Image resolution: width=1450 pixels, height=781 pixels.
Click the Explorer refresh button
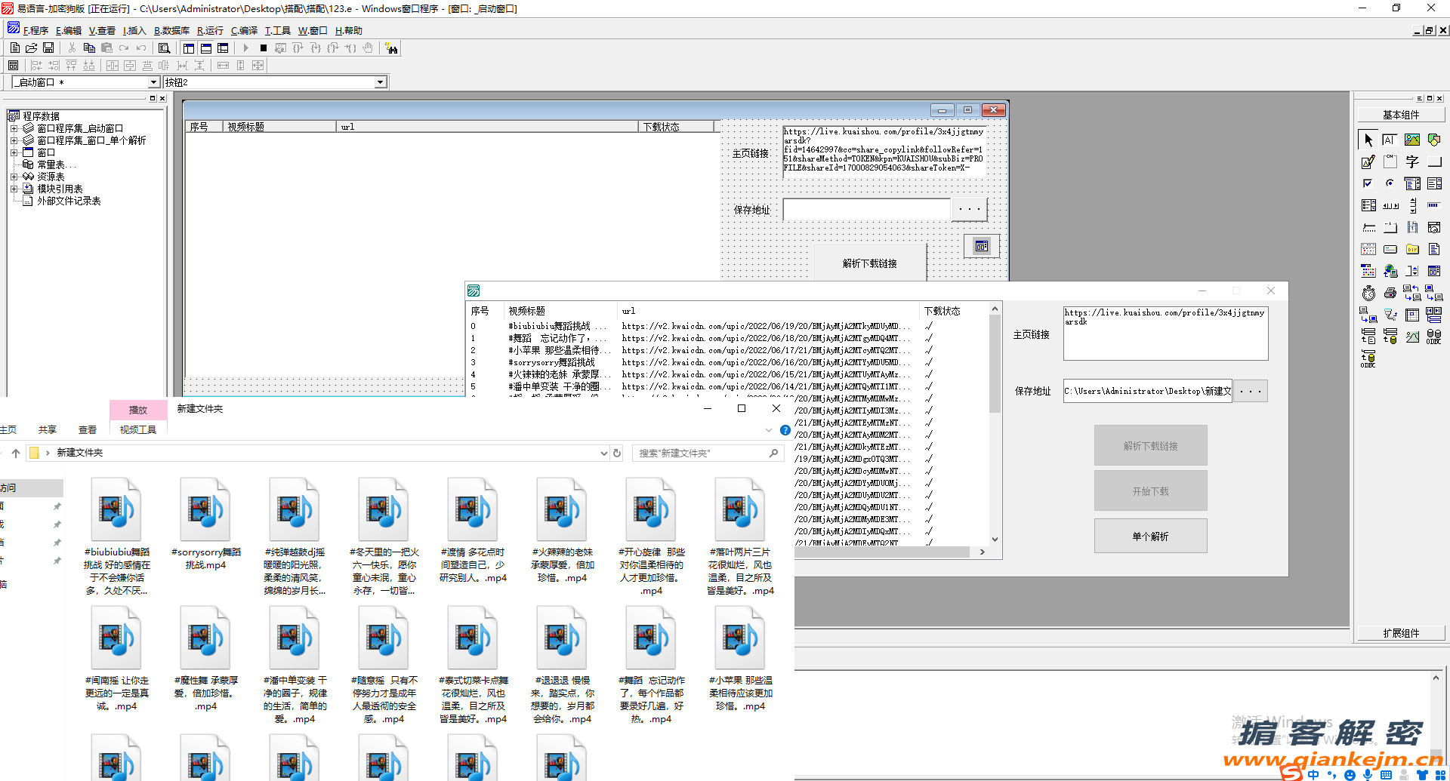click(x=617, y=454)
